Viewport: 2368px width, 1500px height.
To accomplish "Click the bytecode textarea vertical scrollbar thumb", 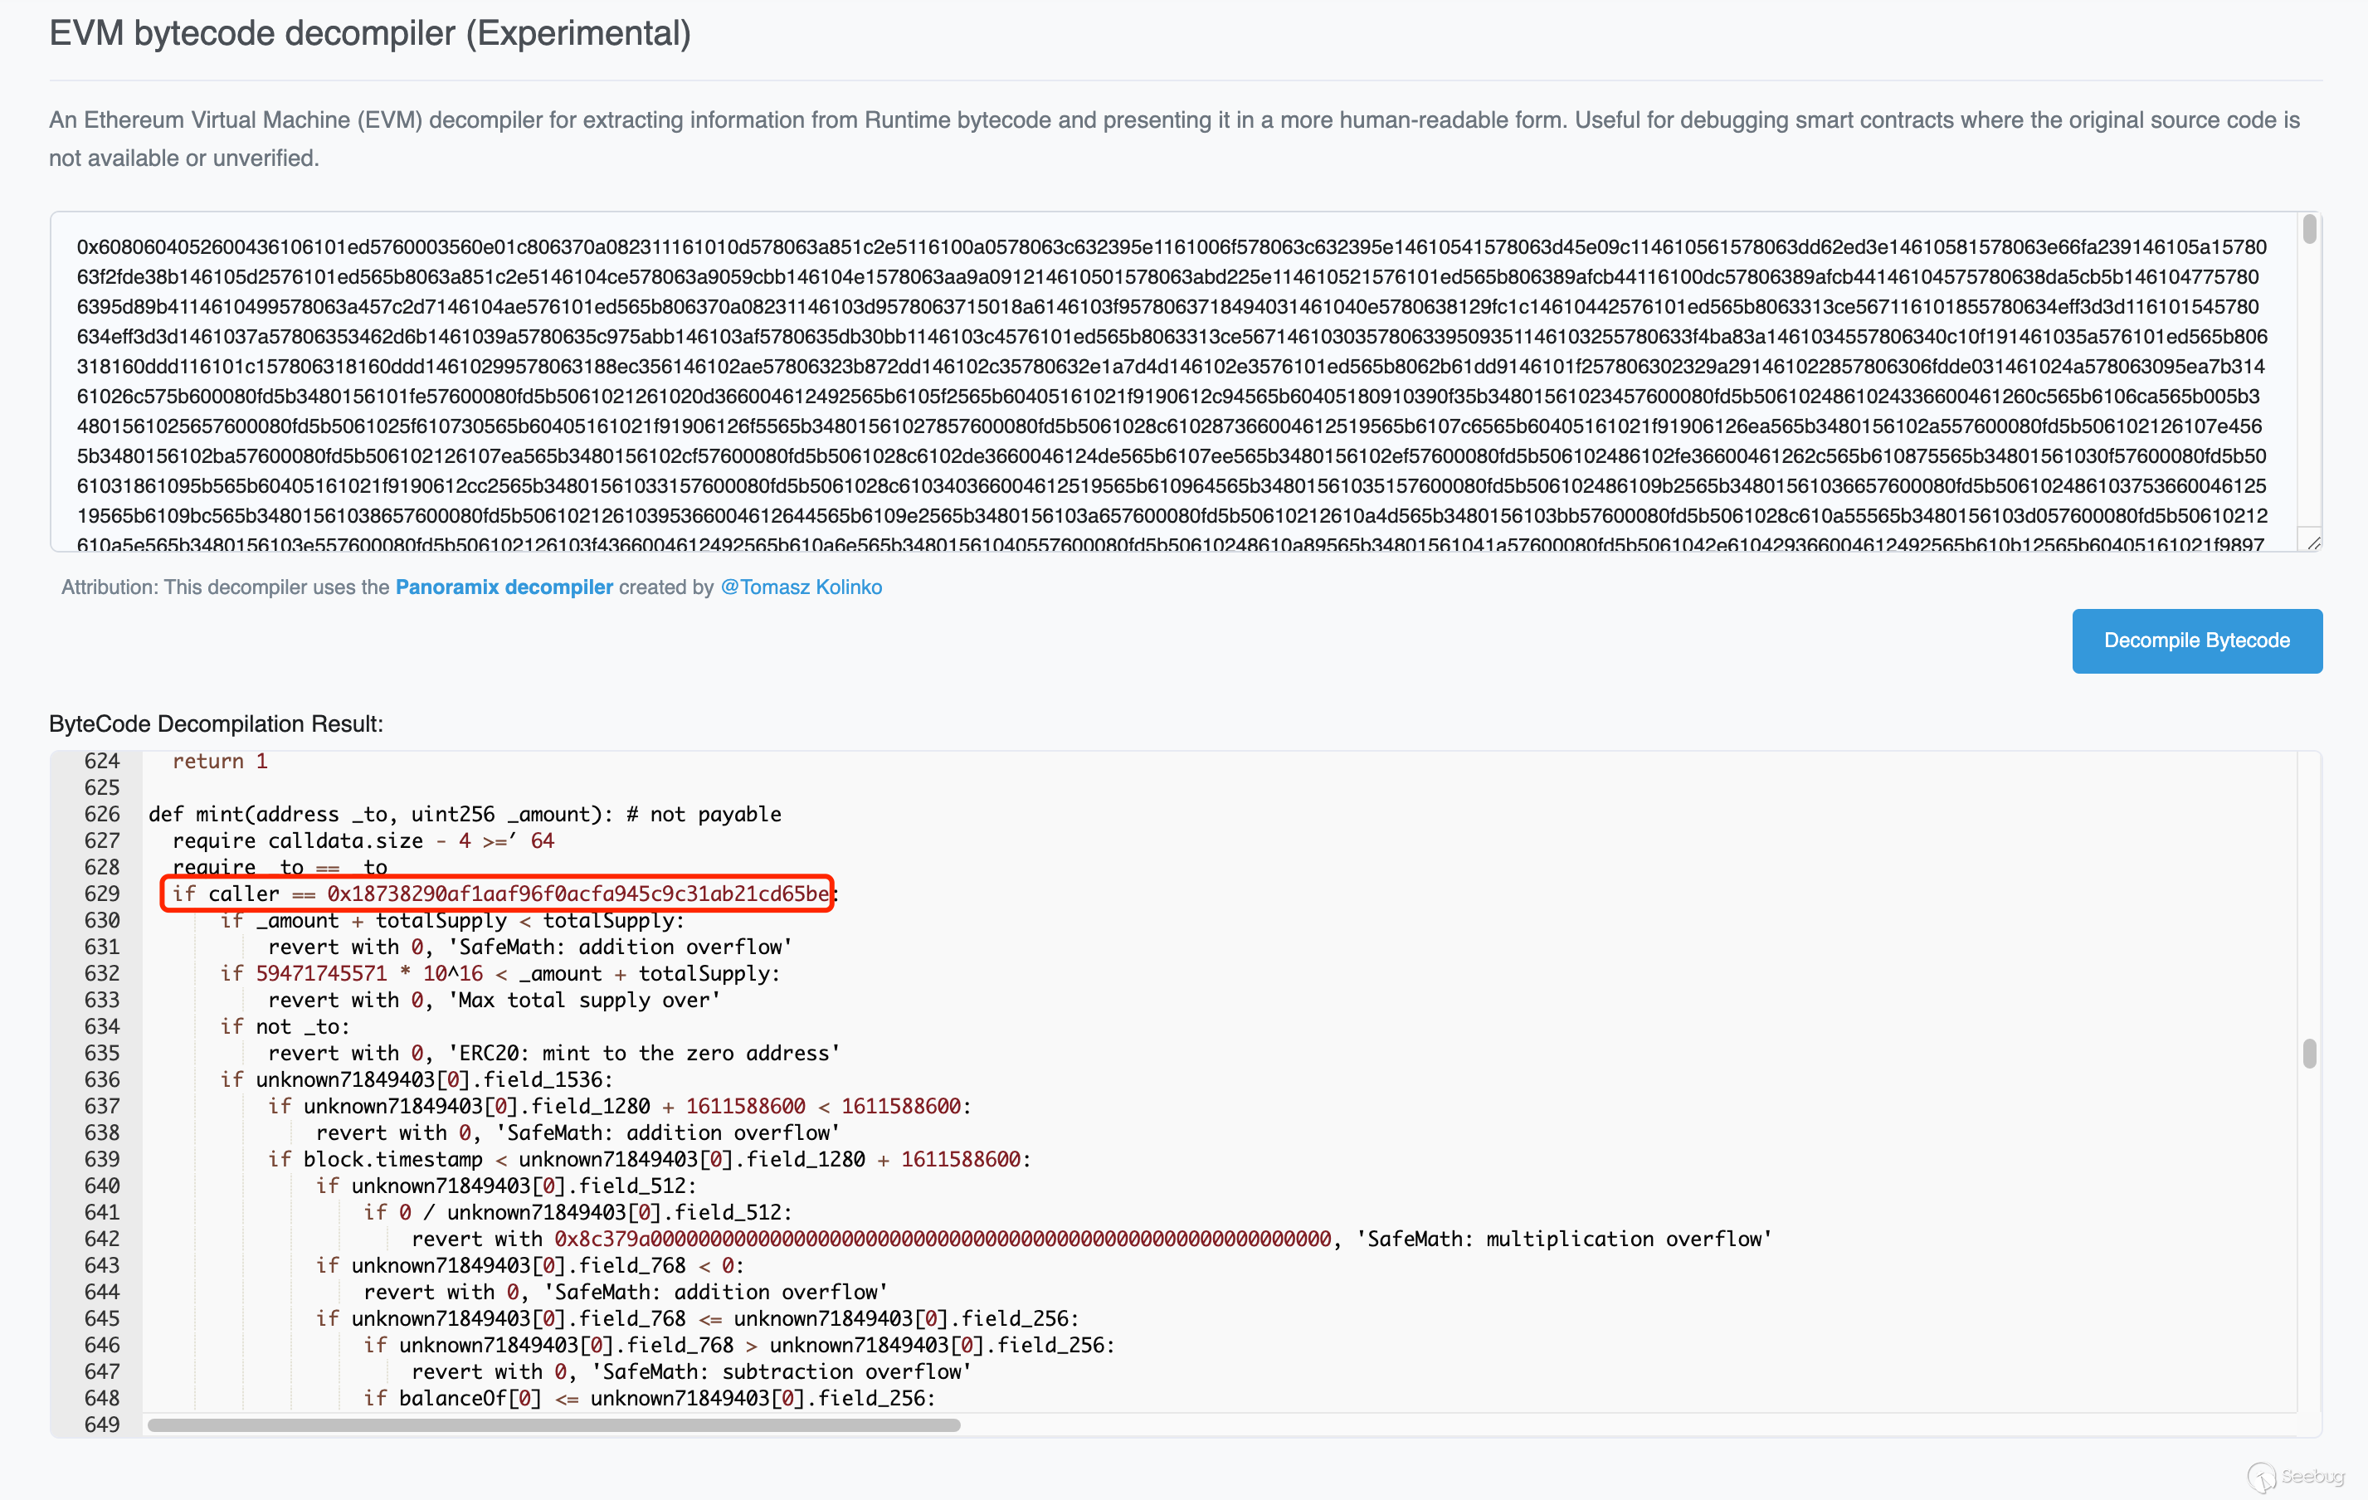I will pos(2309,230).
